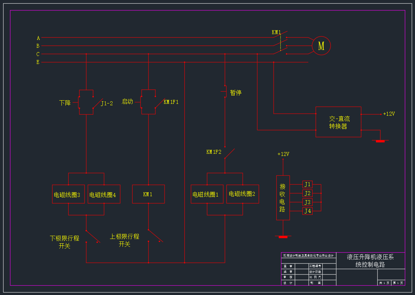
Task: Click the J1-2 relay contact symbol
Action: [x=97, y=103]
